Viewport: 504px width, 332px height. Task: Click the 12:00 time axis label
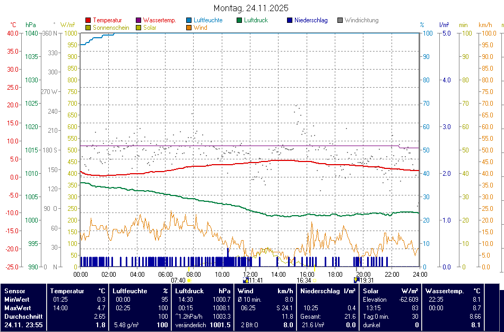(250, 274)
